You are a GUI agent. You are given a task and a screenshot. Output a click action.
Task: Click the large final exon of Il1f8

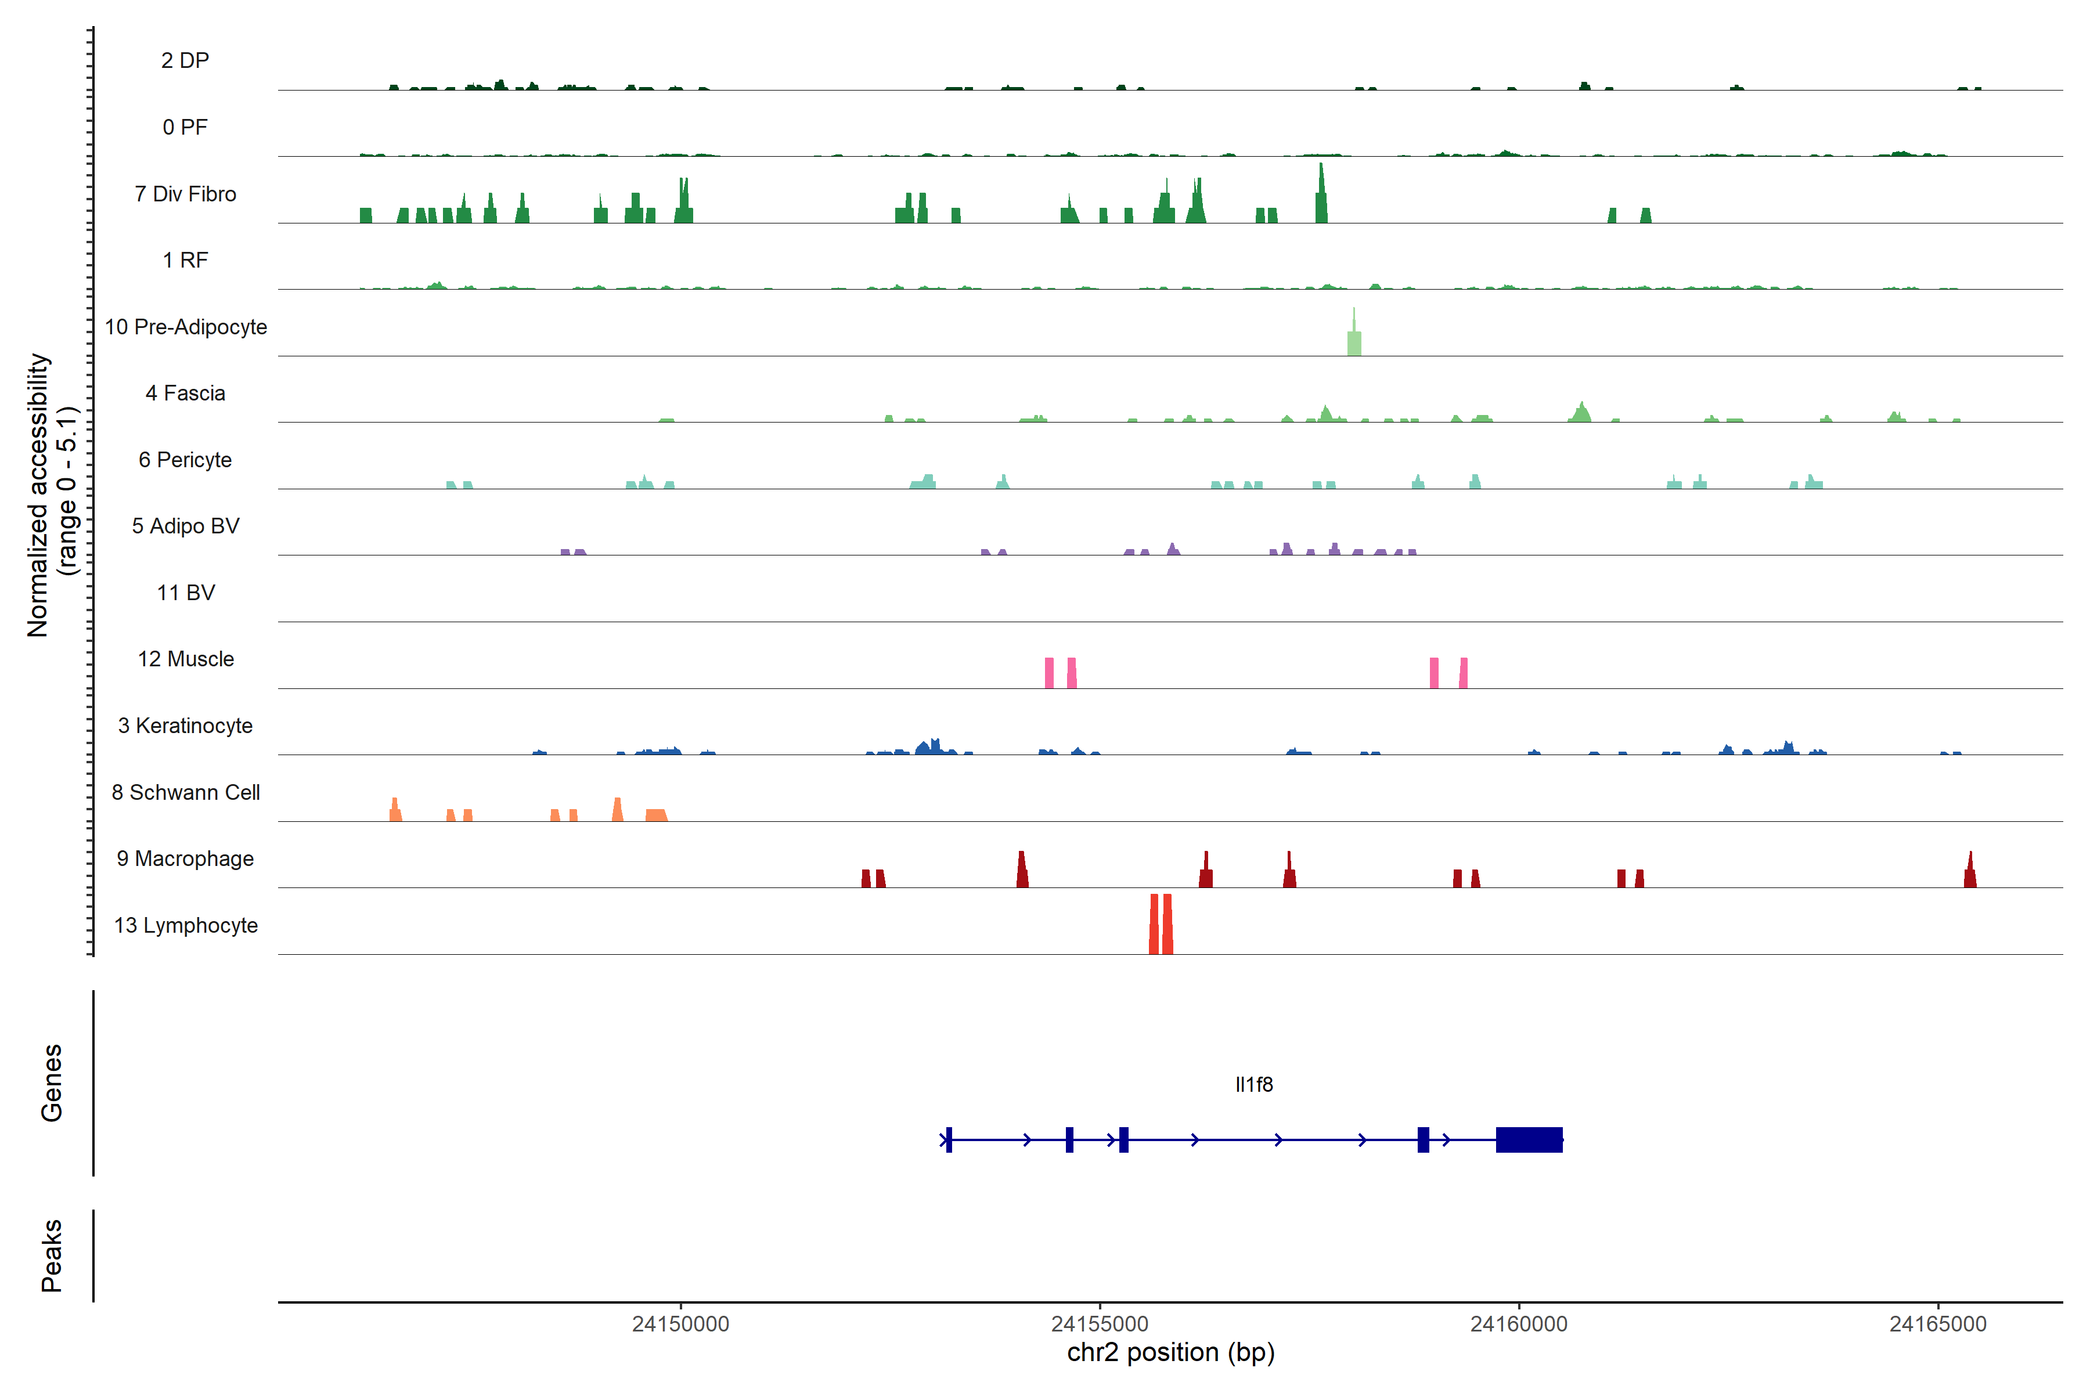tap(1529, 1139)
